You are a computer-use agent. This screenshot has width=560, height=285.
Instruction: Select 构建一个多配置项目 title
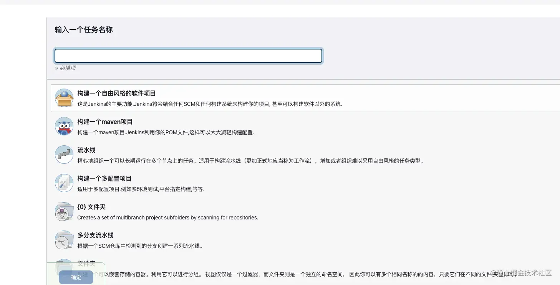pyautogui.click(x=104, y=178)
